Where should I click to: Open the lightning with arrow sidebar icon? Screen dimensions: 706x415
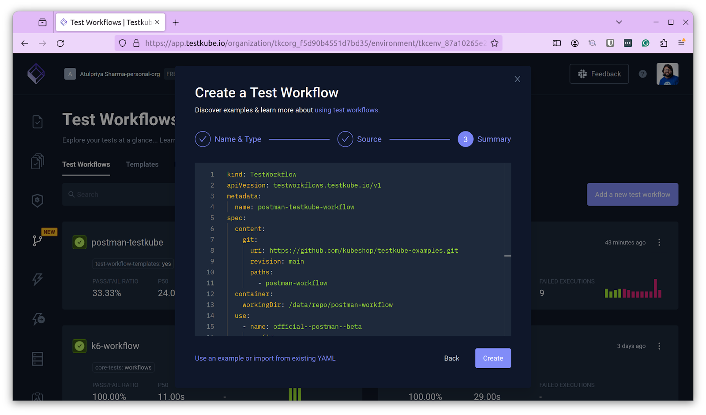(38, 318)
